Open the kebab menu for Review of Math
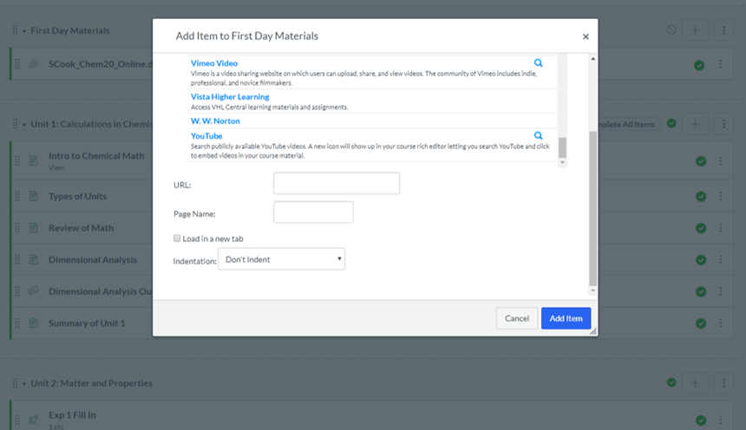 (724, 229)
